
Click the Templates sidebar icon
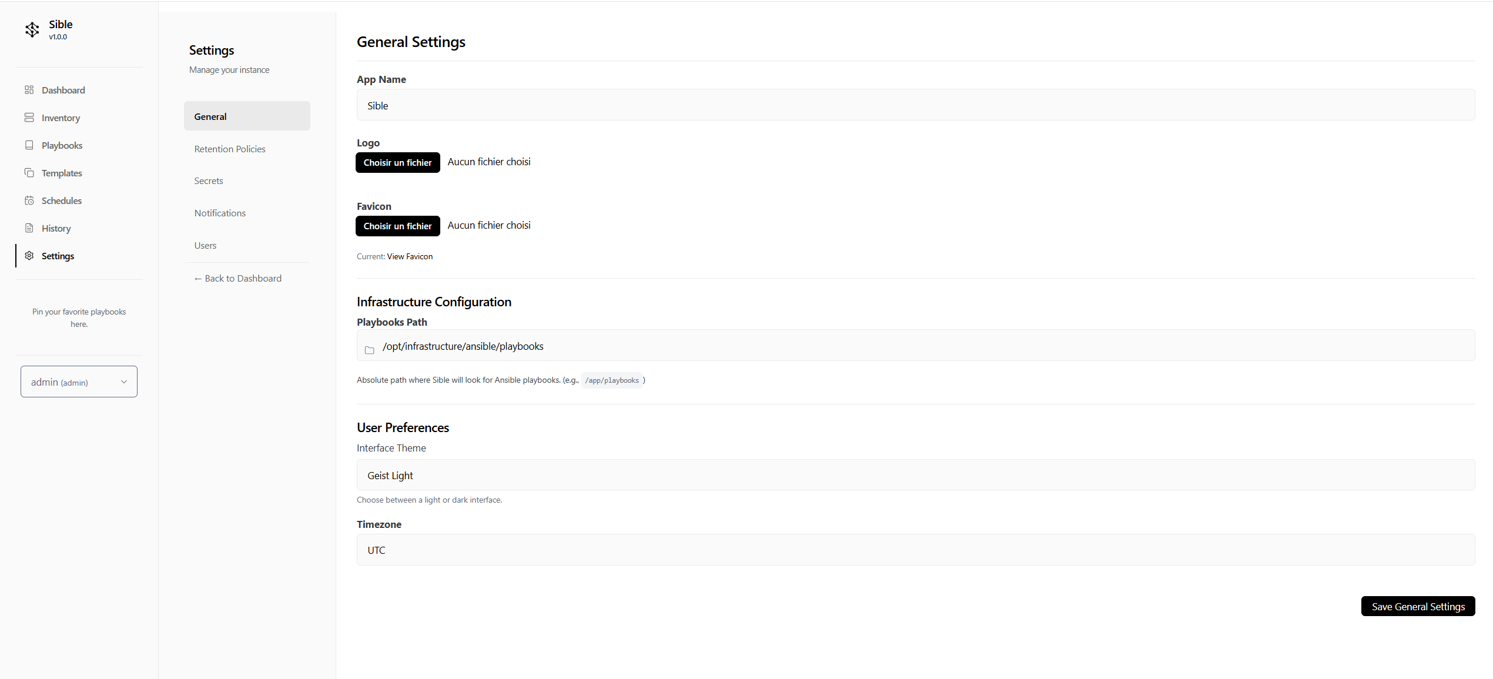click(29, 173)
